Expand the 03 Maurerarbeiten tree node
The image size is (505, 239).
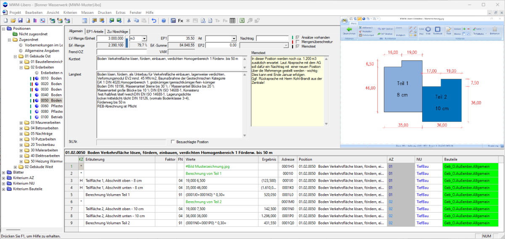pos(21,122)
